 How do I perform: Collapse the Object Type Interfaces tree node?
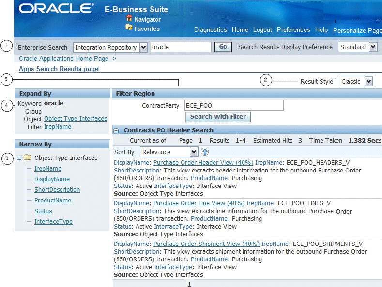tap(19, 158)
